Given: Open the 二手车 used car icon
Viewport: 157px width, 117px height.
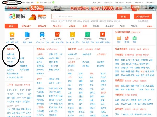Looking at the screenshot, I should [42, 34].
